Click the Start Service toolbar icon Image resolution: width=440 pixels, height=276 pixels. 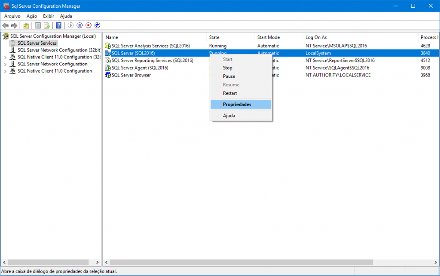(x=71, y=25)
